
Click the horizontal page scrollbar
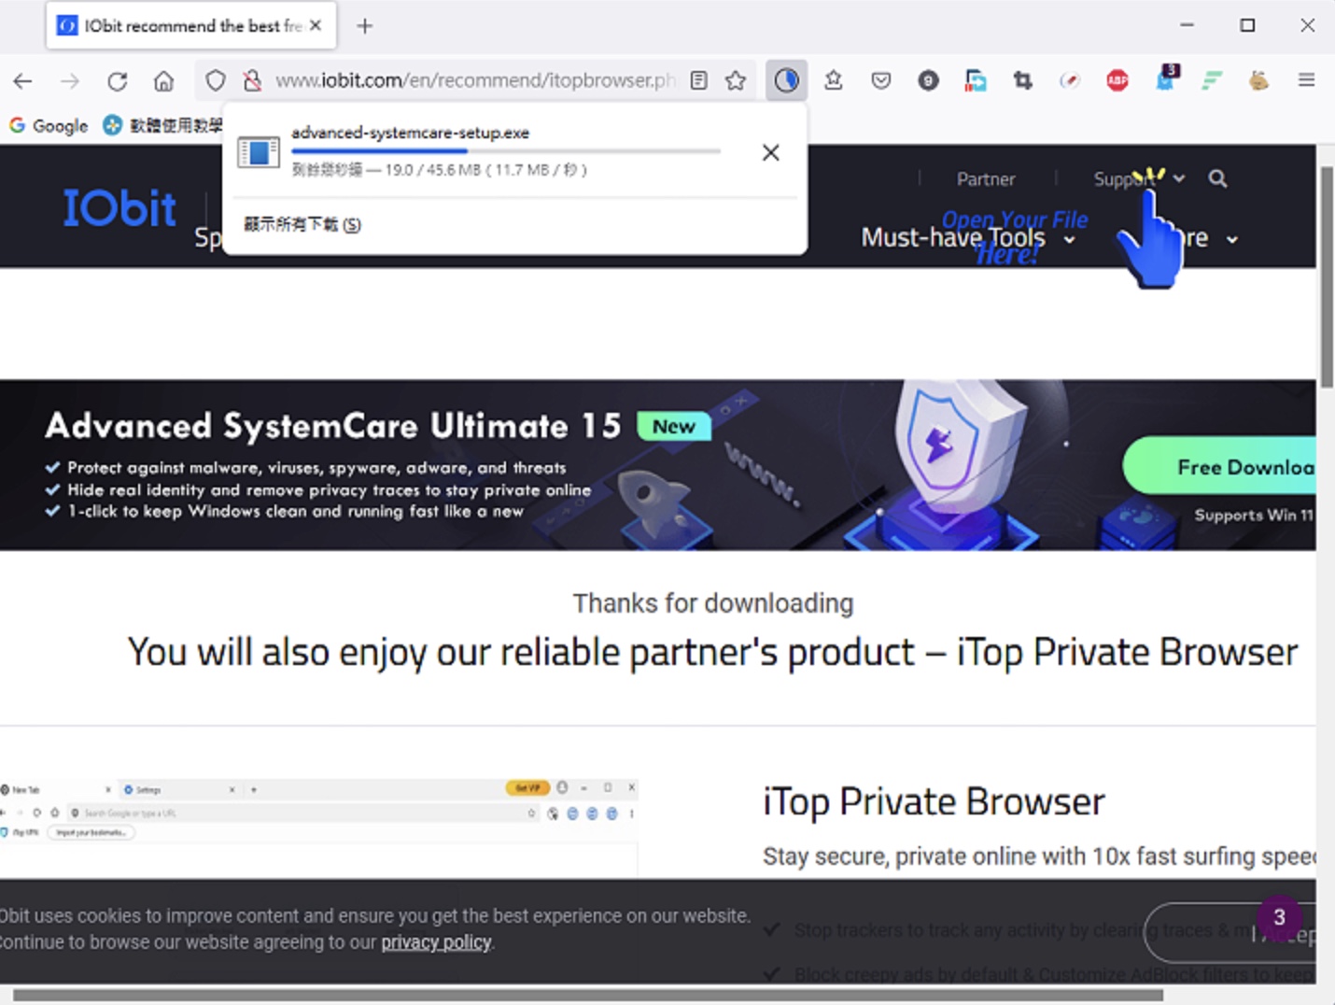pos(588,996)
